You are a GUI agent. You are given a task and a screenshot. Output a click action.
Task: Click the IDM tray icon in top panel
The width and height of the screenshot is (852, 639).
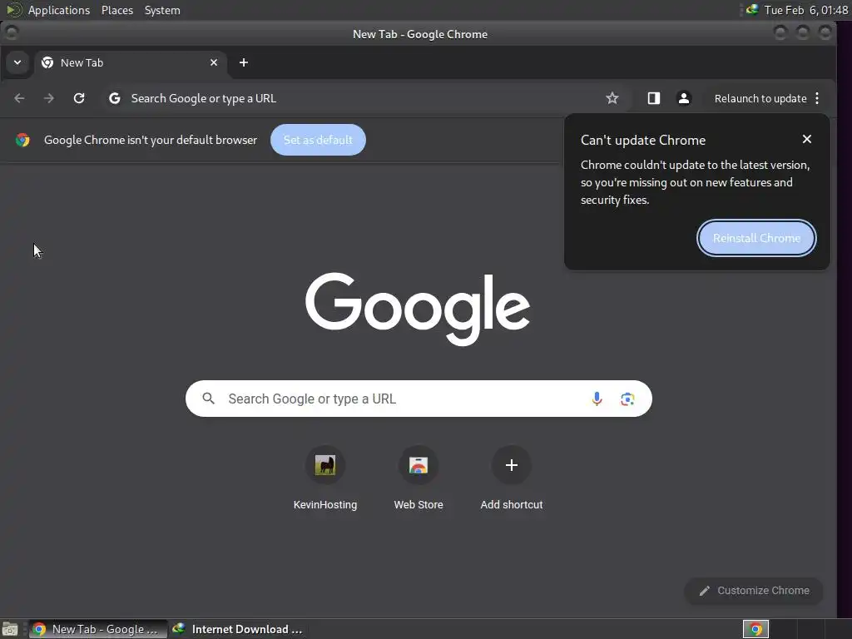[752, 10]
